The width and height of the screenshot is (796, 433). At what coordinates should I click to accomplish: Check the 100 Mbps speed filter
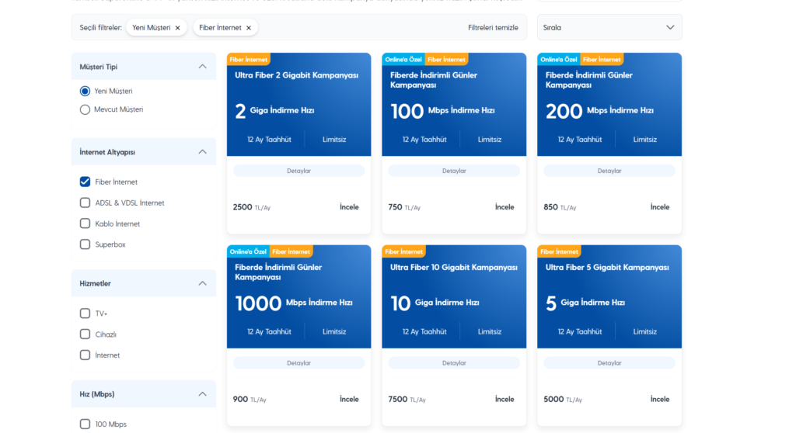point(86,424)
